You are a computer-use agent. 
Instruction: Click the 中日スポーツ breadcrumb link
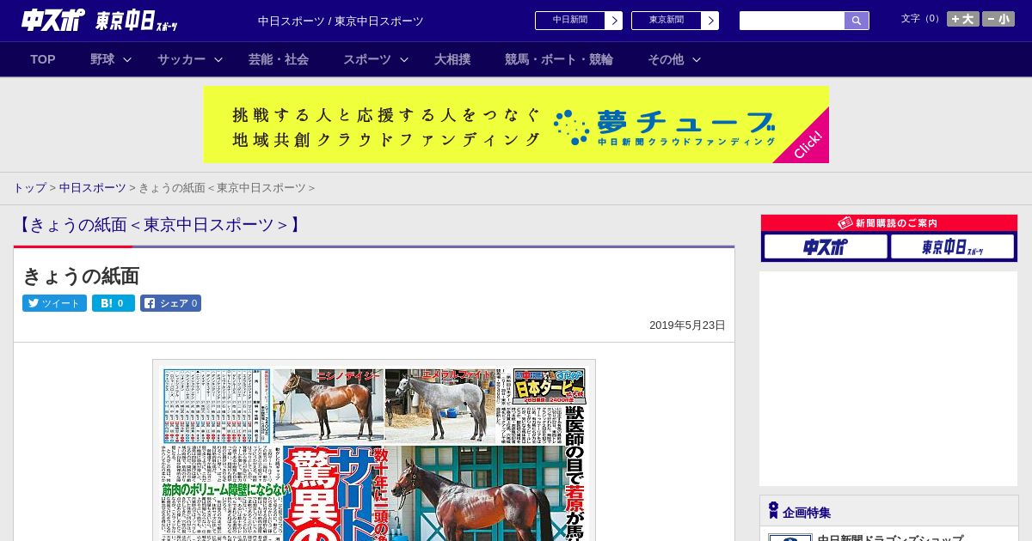[92, 188]
